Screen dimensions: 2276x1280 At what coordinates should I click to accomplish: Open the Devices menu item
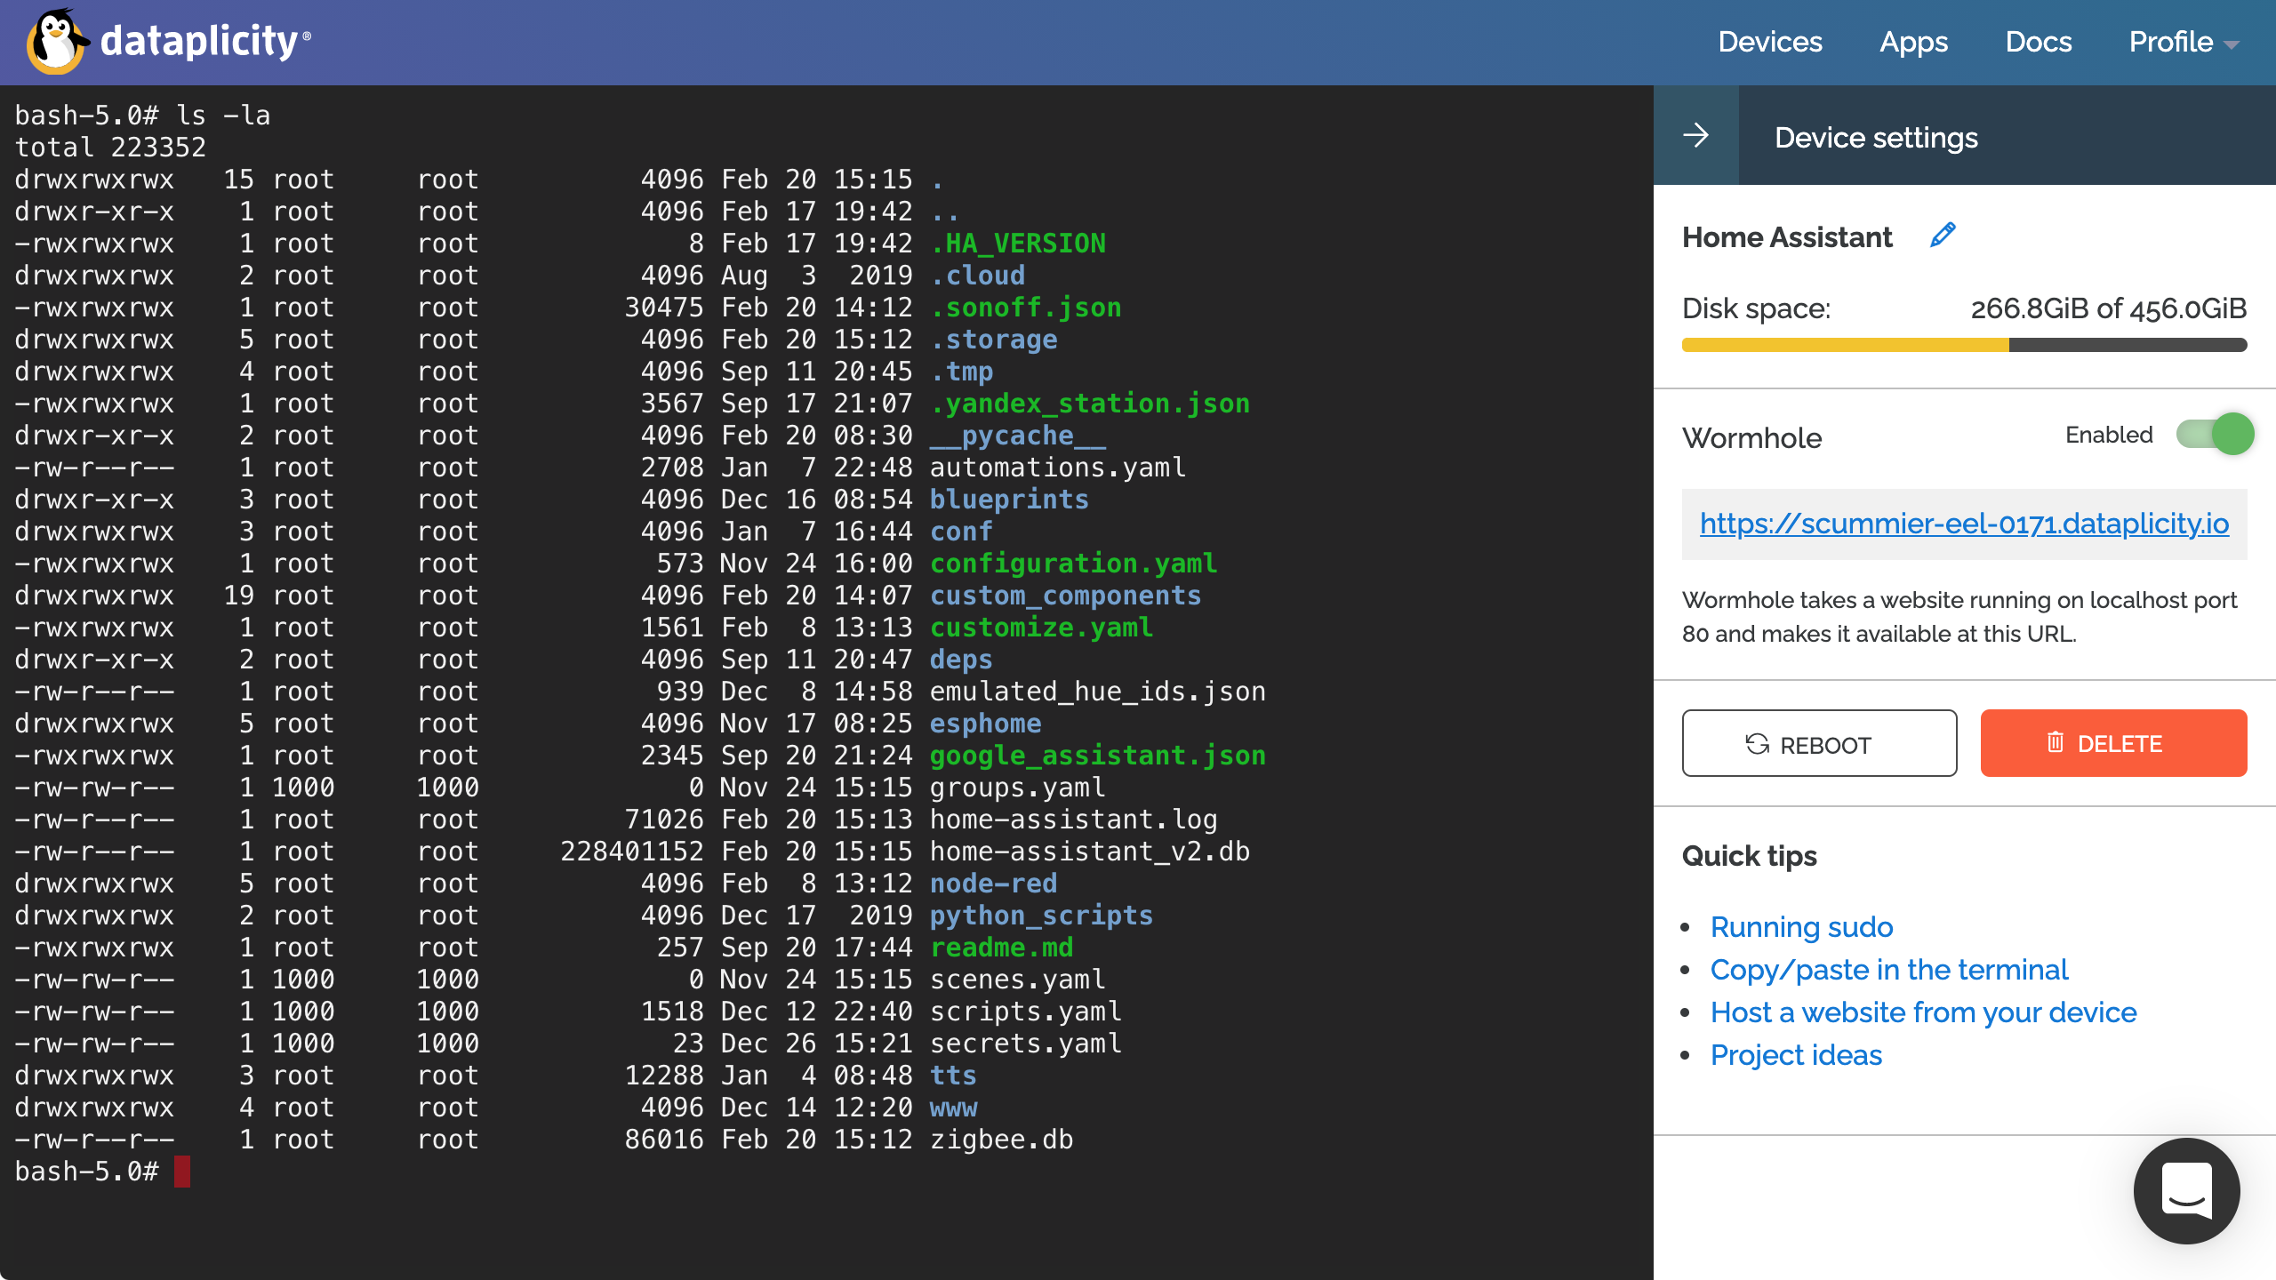(1769, 42)
